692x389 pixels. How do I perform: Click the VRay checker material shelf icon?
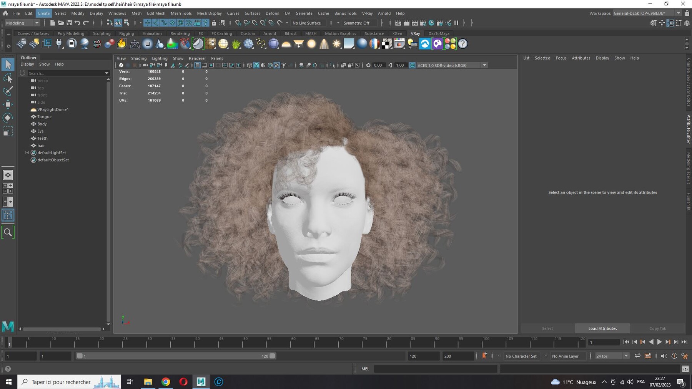point(387,44)
